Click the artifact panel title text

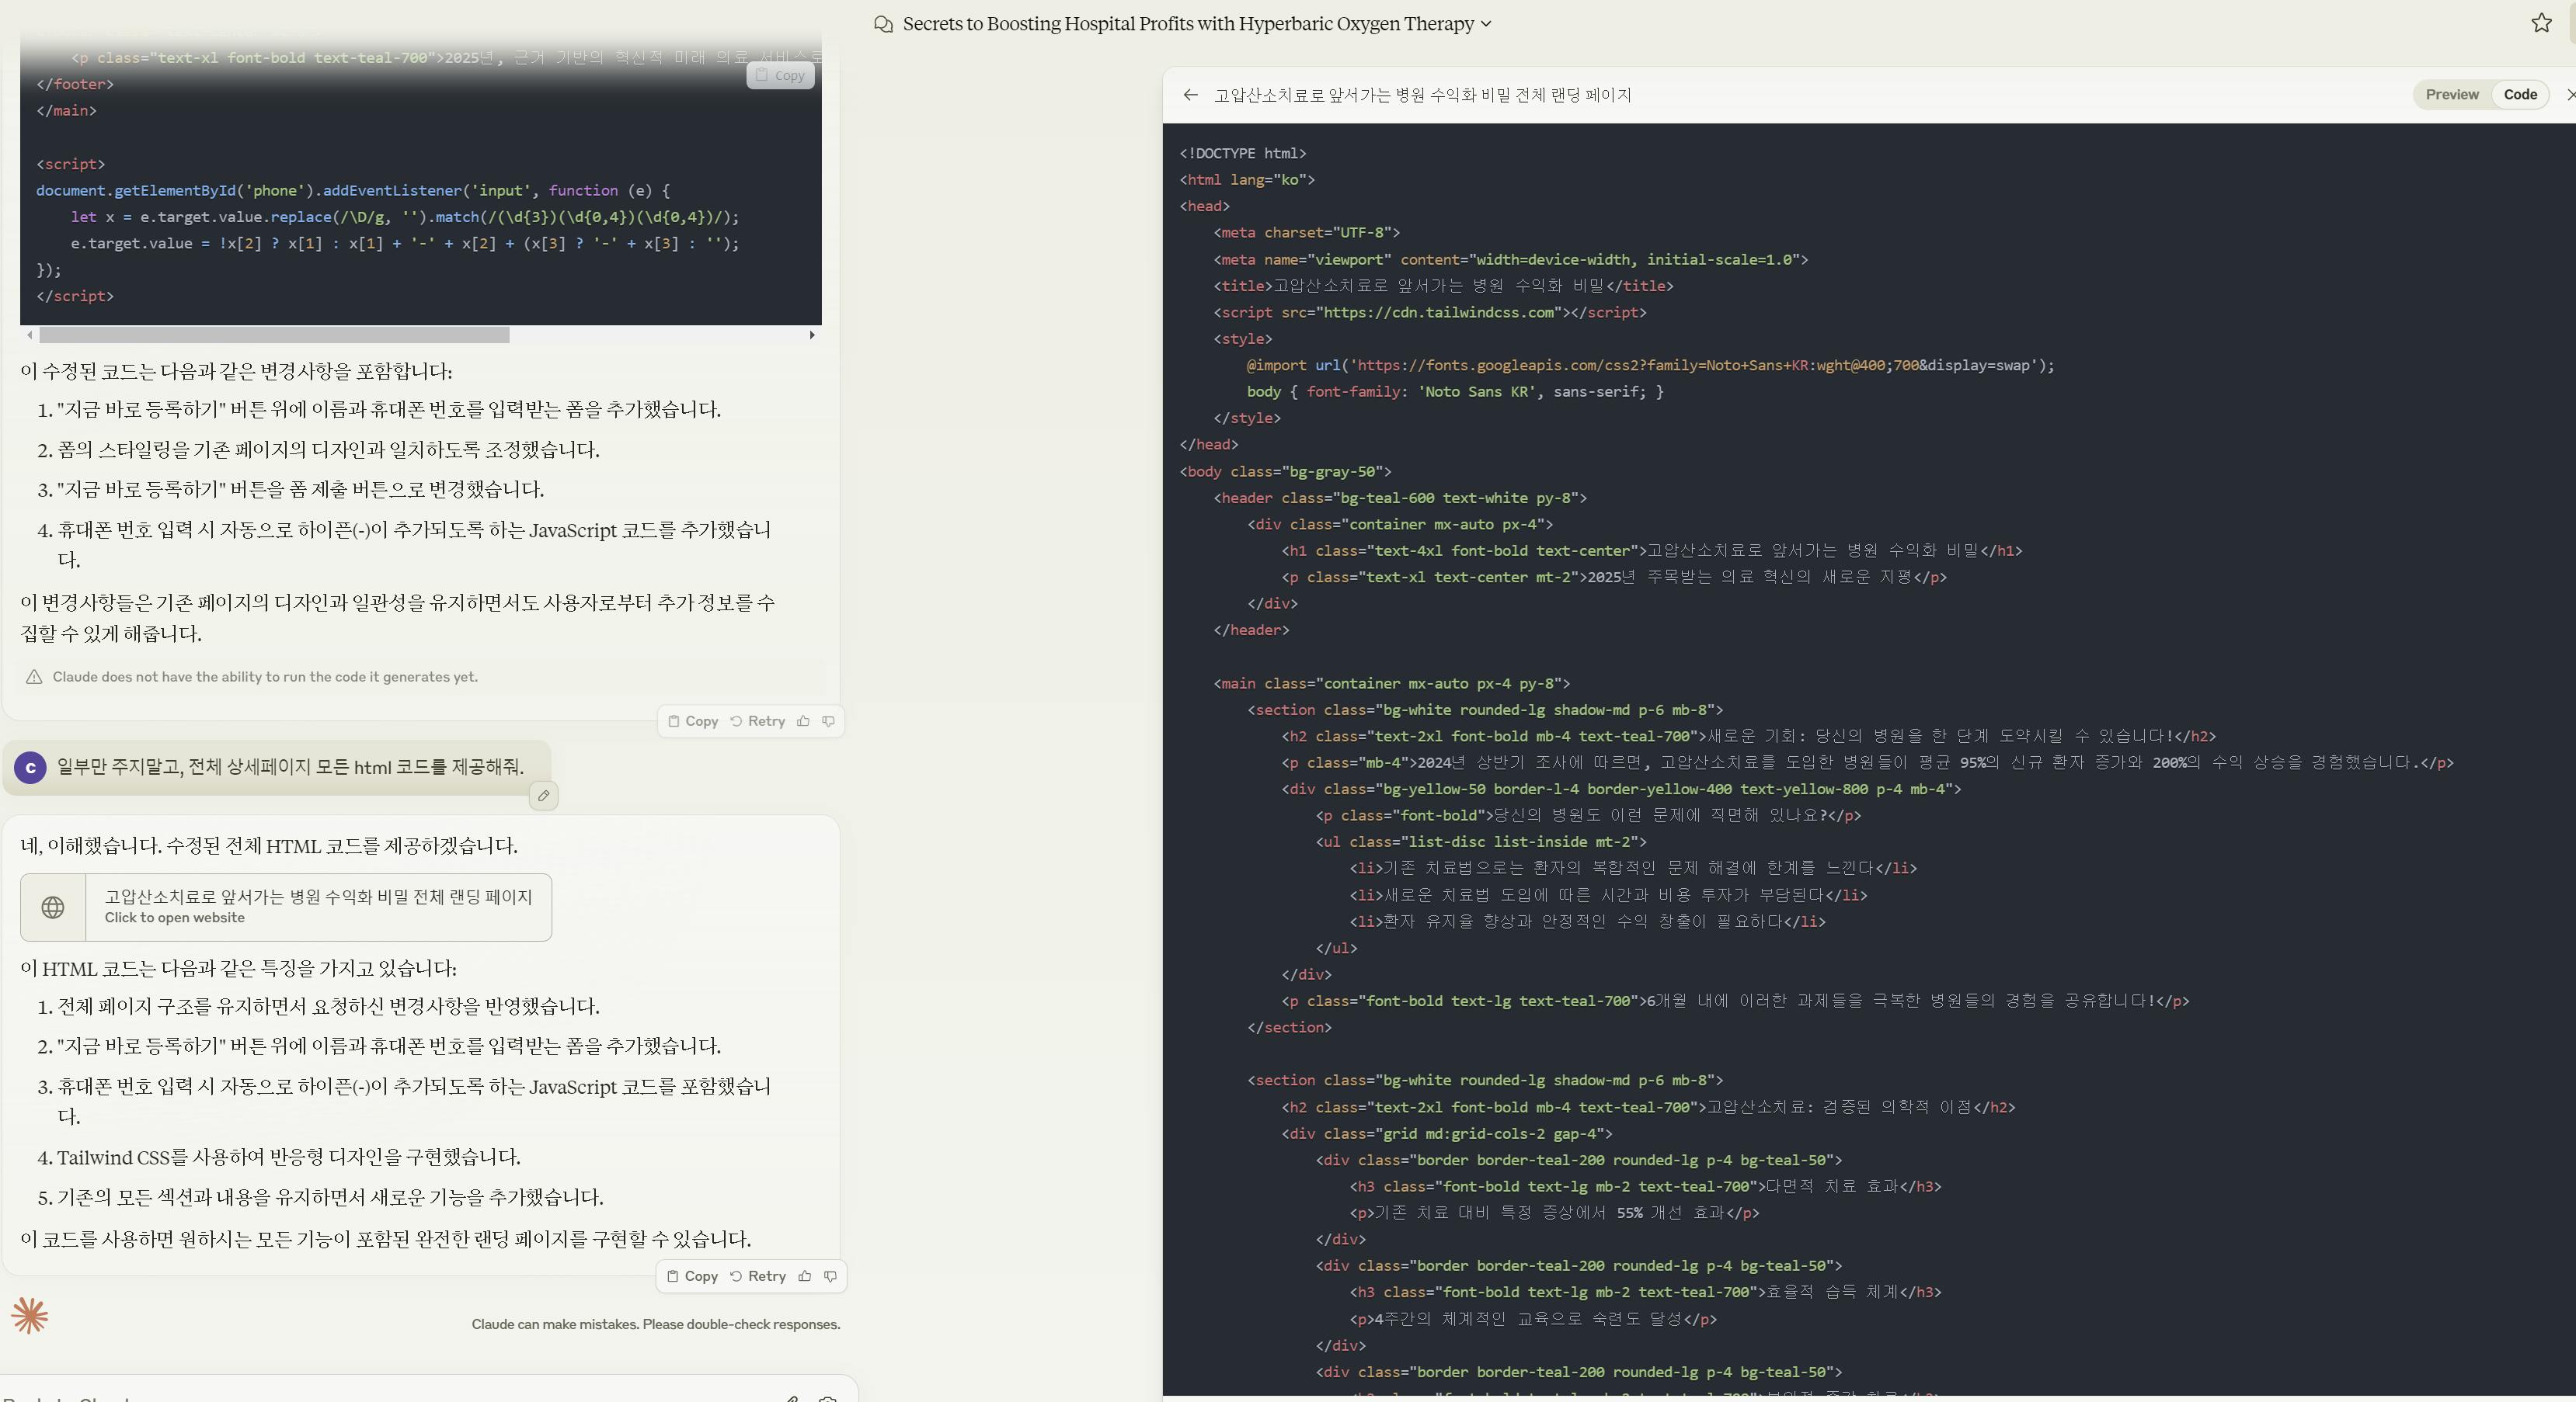pyautogui.click(x=1422, y=95)
